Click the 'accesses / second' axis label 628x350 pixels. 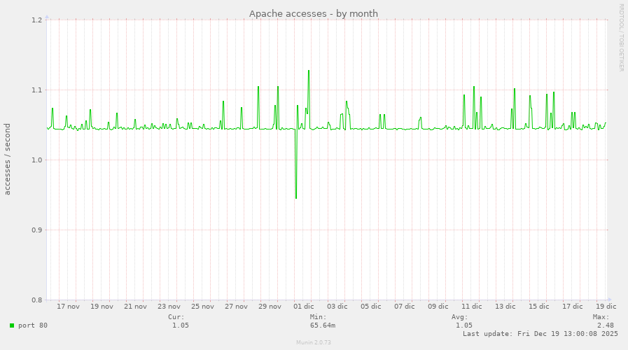[x=7, y=159]
